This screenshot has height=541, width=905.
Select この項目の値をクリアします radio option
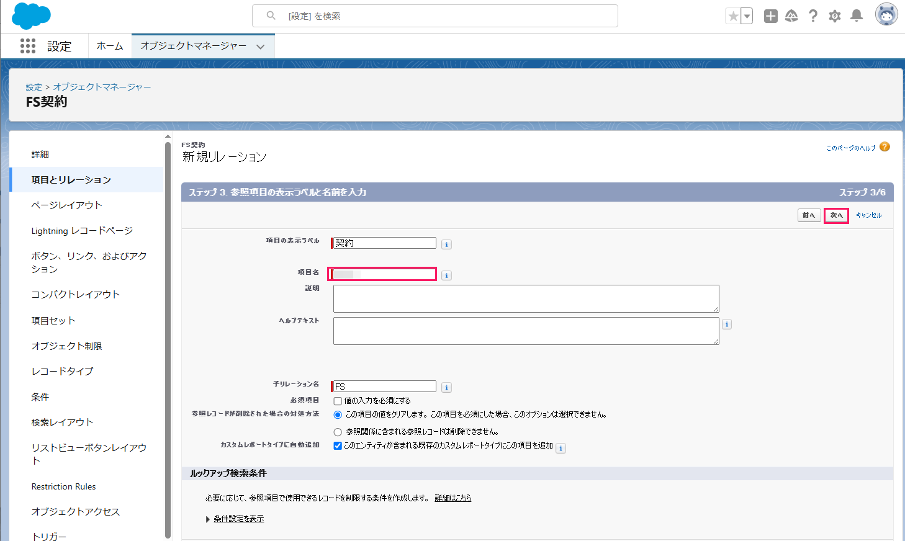(338, 415)
